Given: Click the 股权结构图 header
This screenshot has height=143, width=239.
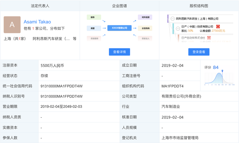Looking at the screenshot, I should coord(199,6).
